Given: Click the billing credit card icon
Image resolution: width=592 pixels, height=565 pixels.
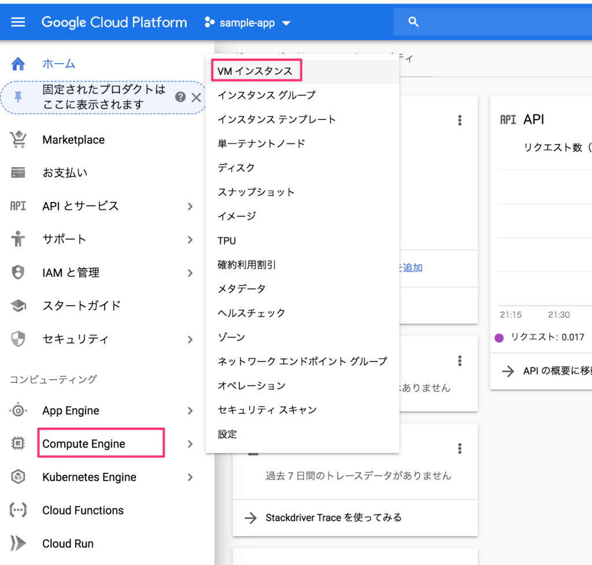Looking at the screenshot, I should tap(18, 173).
